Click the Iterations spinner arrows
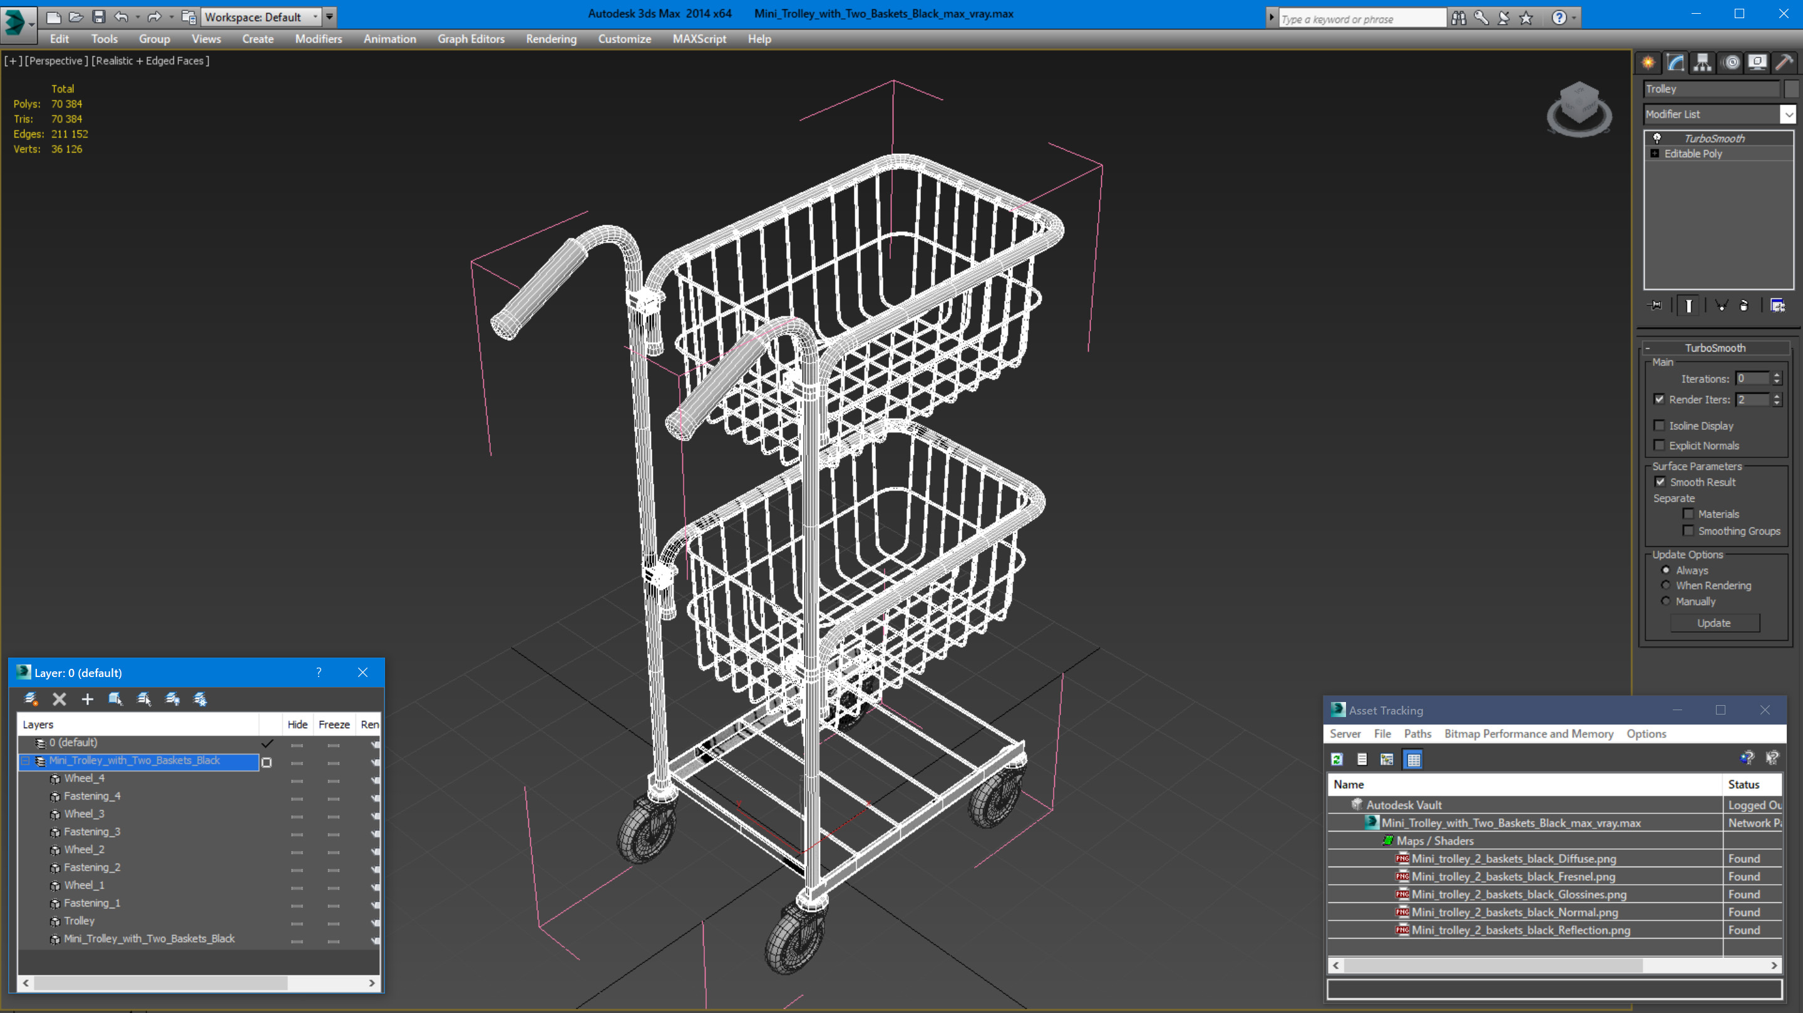 click(x=1777, y=379)
